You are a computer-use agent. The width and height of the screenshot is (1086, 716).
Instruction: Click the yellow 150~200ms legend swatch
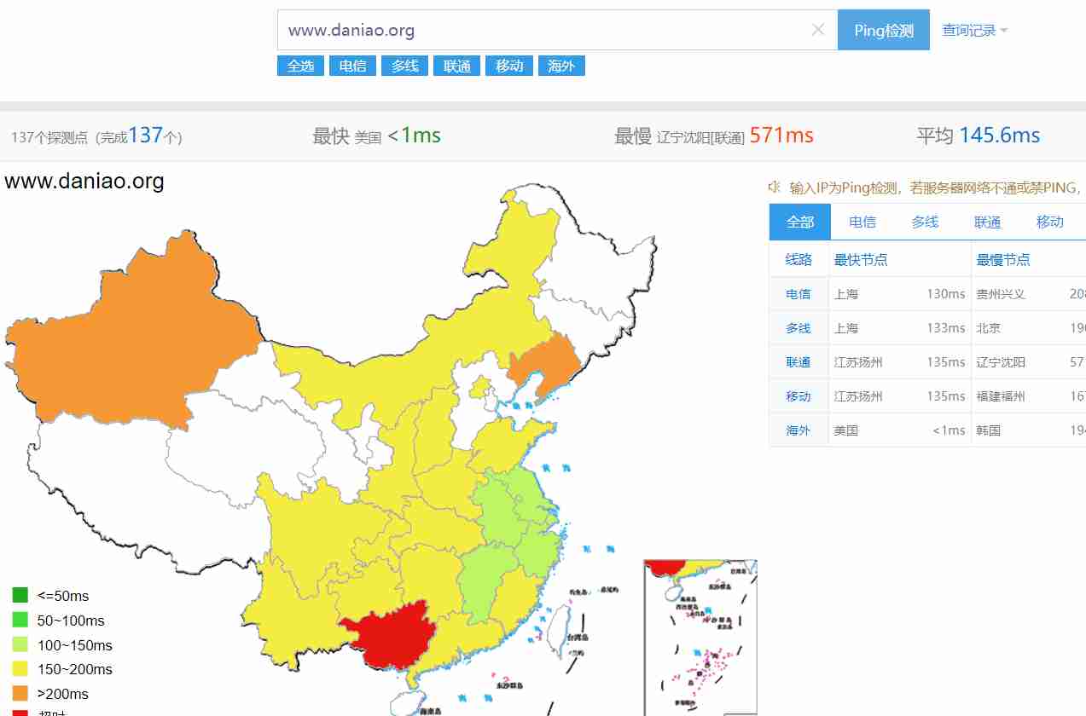click(x=20, y=669)
